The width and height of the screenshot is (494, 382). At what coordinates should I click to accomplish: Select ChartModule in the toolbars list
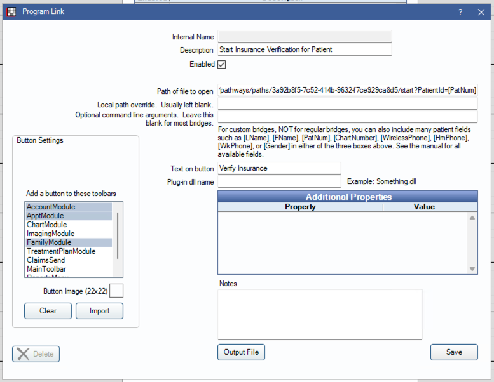(x=46, y=225)
